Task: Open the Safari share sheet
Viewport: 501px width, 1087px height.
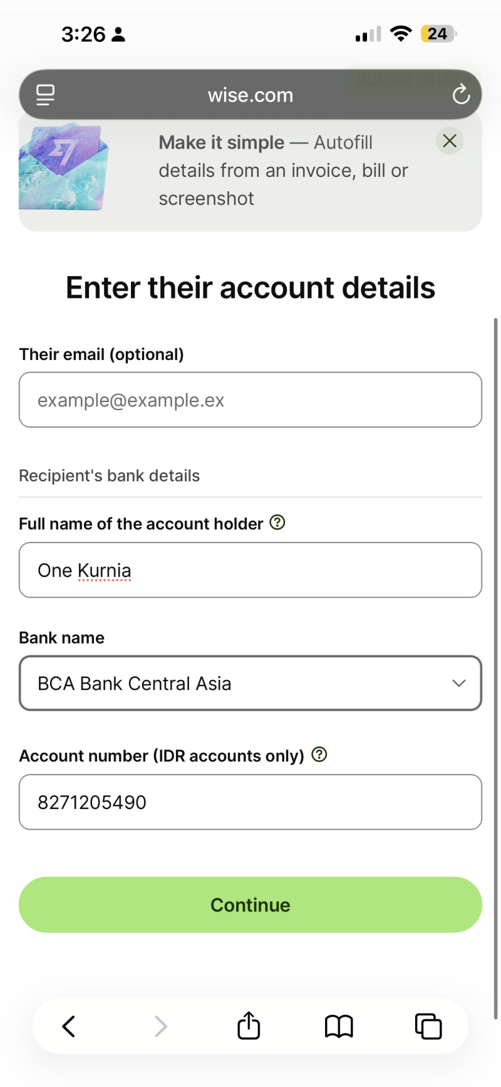Action: click(249, 1026)
